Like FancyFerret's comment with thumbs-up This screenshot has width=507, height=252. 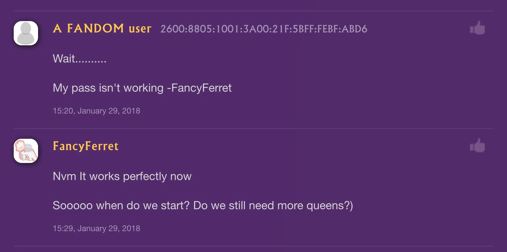click(x=477, y=146)
